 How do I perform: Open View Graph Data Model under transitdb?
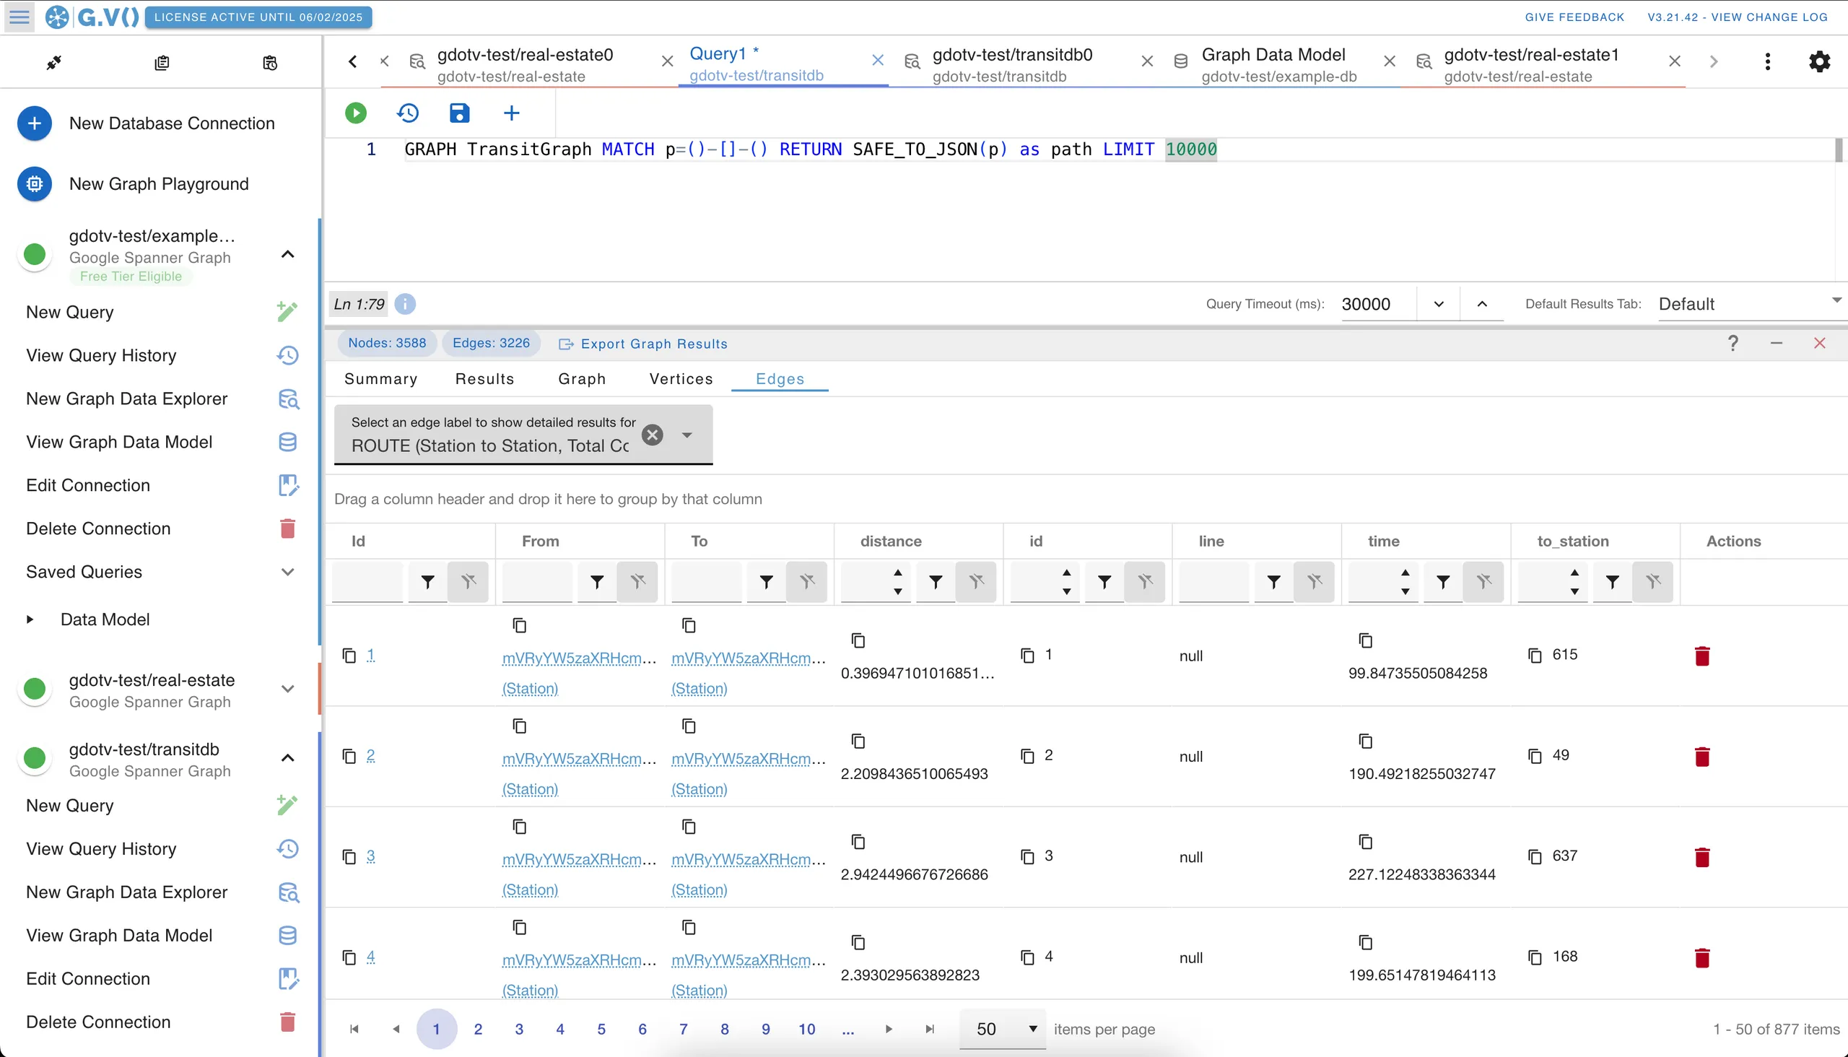pyautogui.click(x=160, y=936)
